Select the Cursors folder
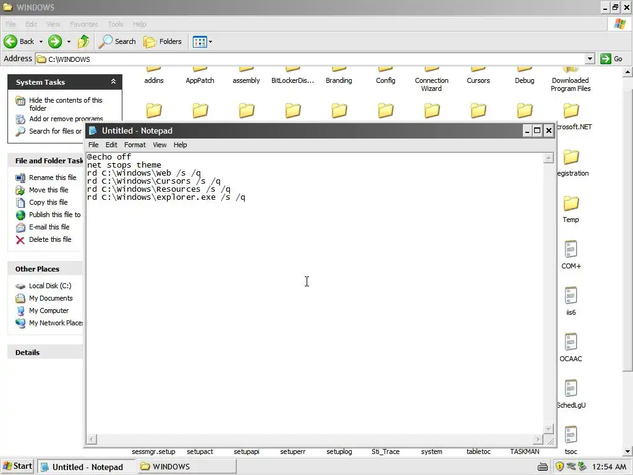Image resolution: width=633 pixels, height=475 pixels. (x=478, y=76)
